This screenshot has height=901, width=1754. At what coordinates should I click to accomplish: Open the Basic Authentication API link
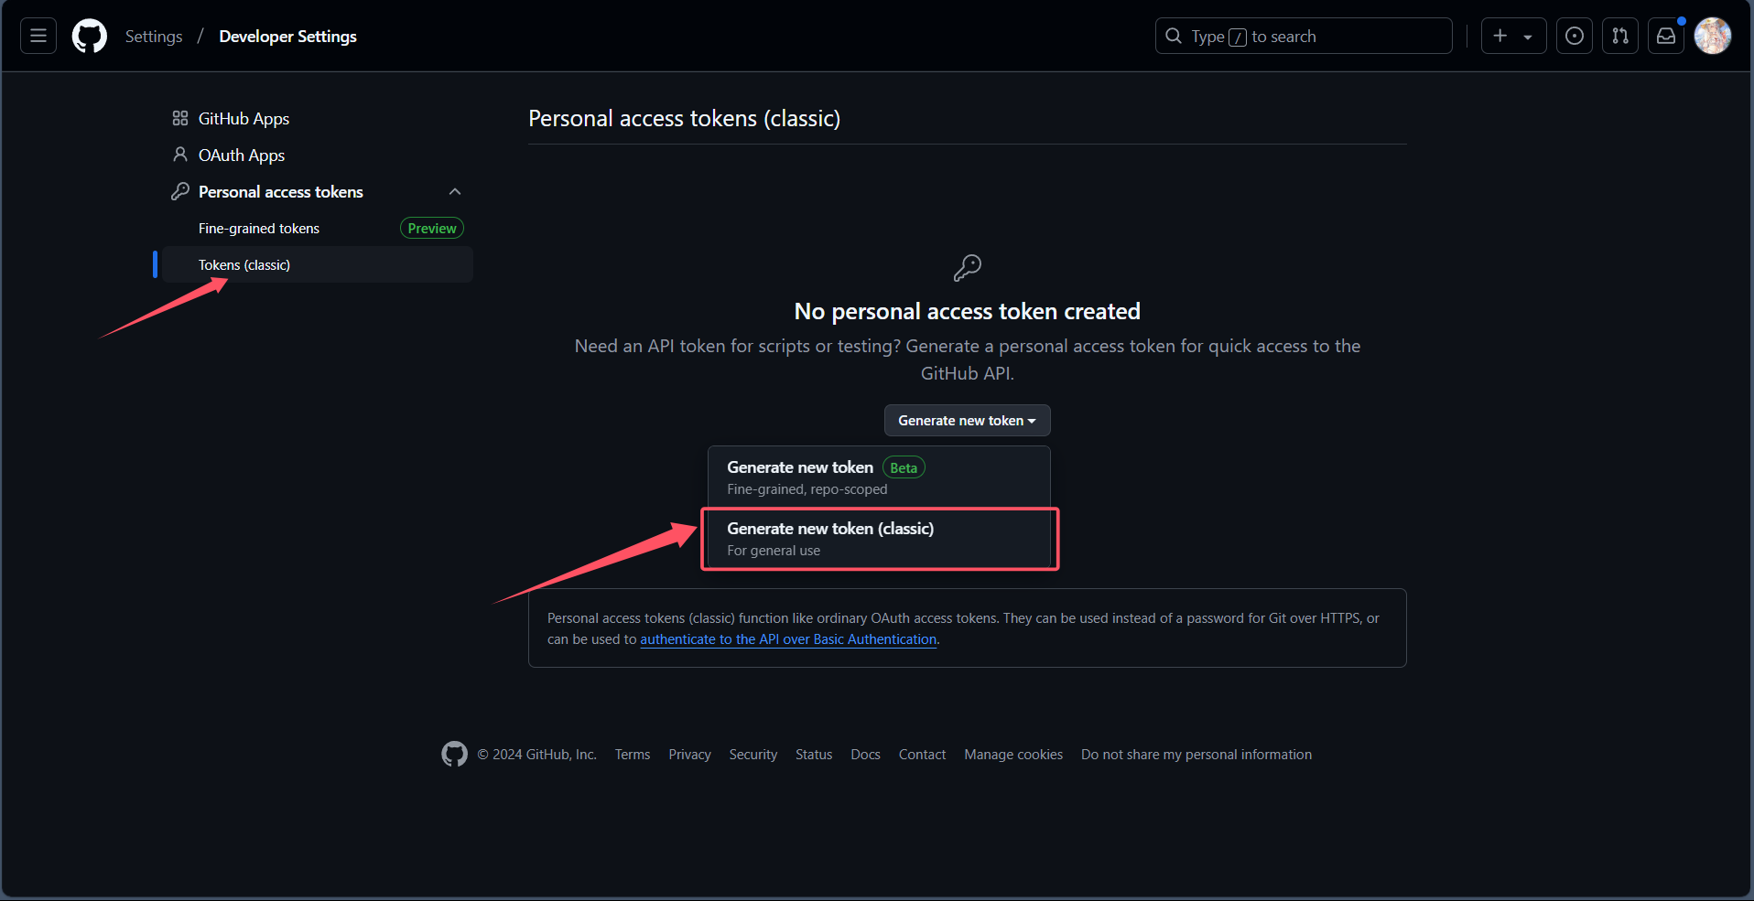tap(788, 639)
